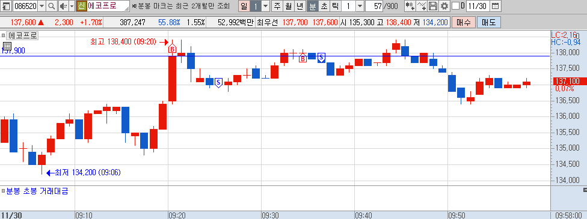This screenshot has width=587, height=219.
Task: Open dropdown next to the 일 1 value
Action: [265, 6]
